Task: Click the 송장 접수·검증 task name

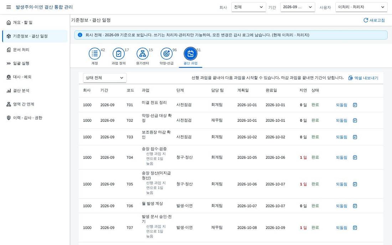Action: [154, 149]
